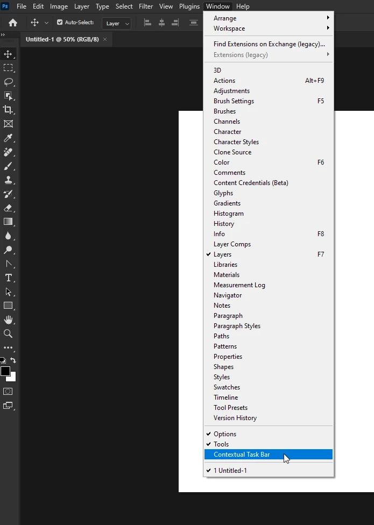This screenshot has width=374, height=525.
Task: Select the Blur tool
Action: 8,236
